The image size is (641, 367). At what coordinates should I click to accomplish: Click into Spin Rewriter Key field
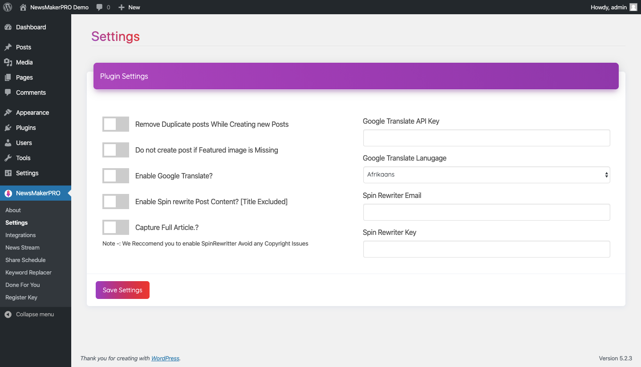(487, 249)
